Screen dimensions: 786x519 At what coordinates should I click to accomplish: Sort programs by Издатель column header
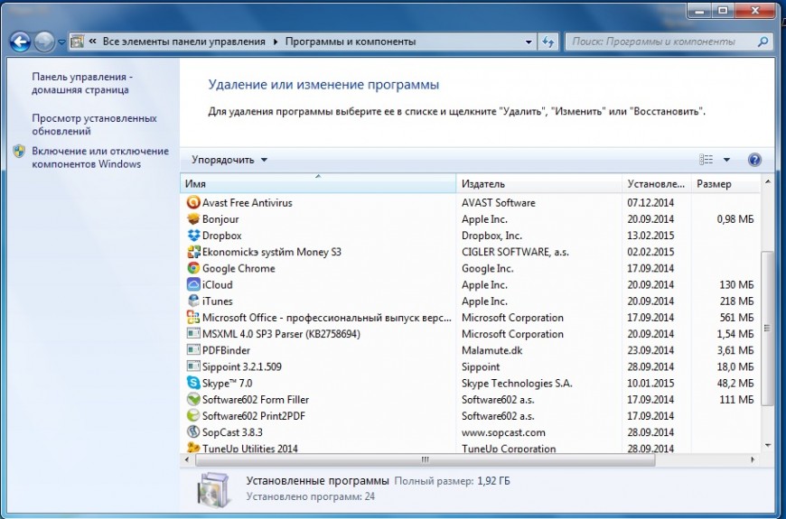pos(538,184)
